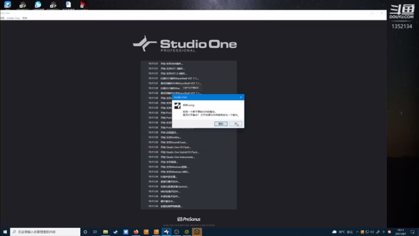Open Cortana circle on taskbar

tap(85, 232)
